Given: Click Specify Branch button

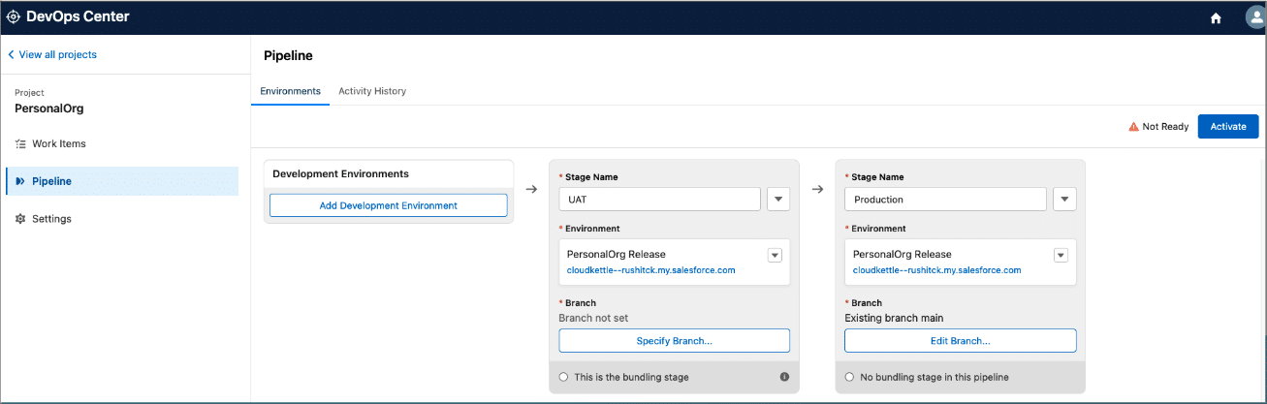Looking at the screenshot, I should pyautogui.click(x=675, y=340).
